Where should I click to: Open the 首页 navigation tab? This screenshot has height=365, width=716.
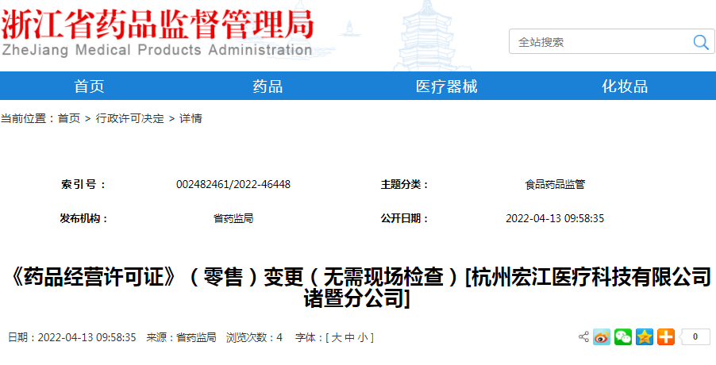90,86
